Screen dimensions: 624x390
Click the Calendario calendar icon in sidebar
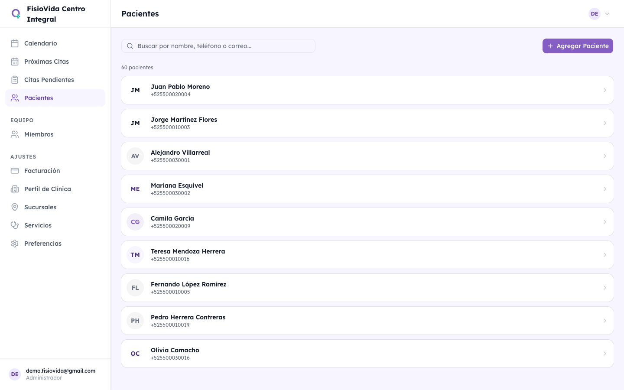pyautogui.click(x=15, y=43)
